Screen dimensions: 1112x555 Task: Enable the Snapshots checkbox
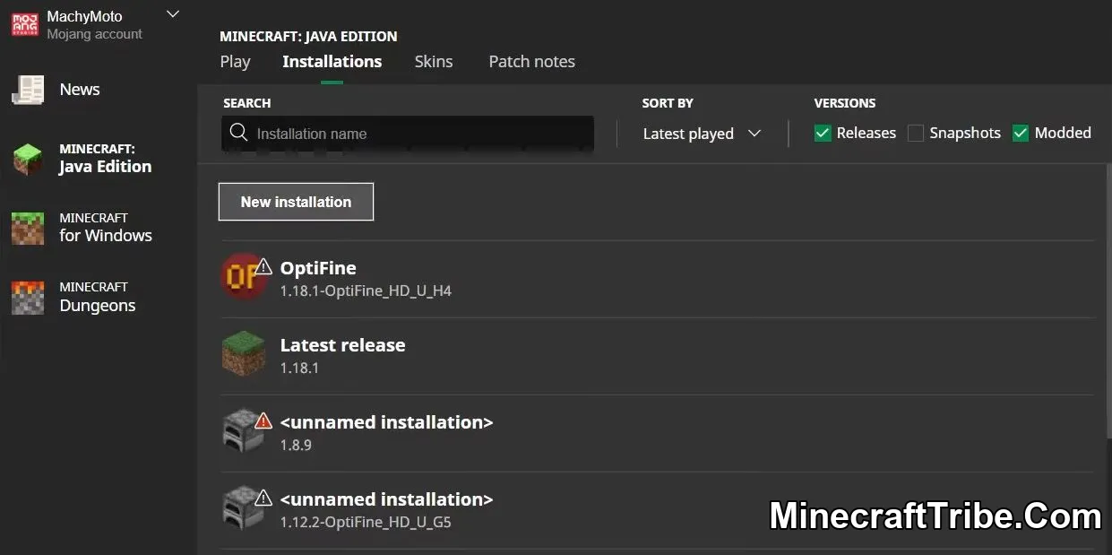[916, 133]
